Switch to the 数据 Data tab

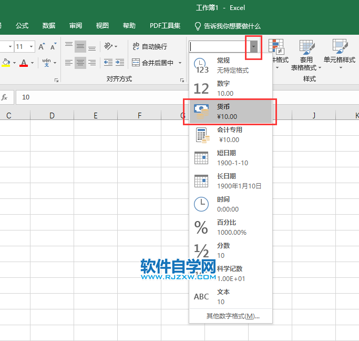(49, 26)
